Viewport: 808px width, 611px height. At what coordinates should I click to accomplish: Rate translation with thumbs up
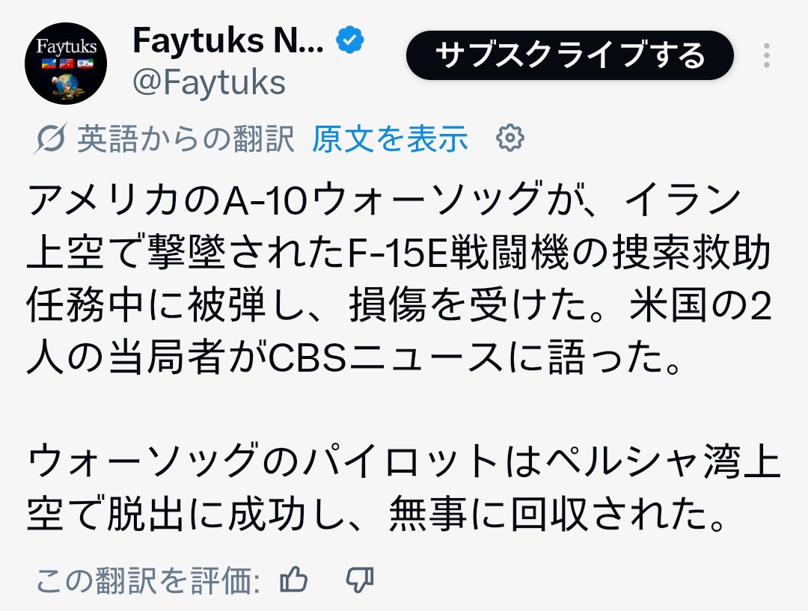[293, 579]
